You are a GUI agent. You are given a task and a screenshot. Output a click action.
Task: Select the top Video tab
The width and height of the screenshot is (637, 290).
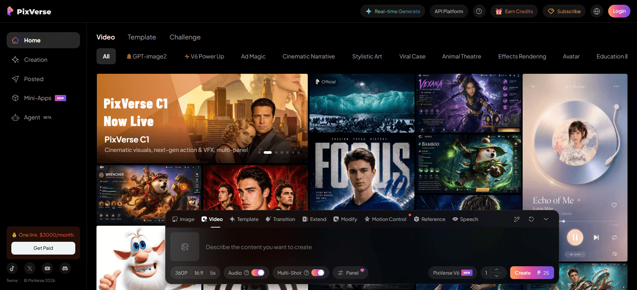click(106, 37)
